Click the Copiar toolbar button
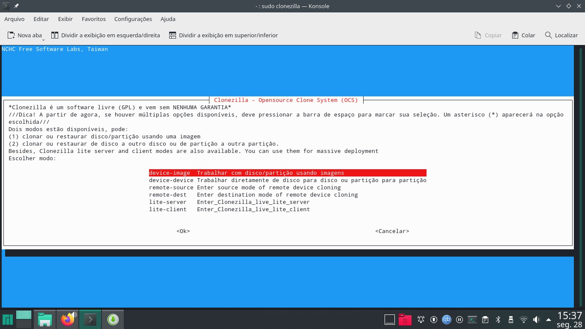This screenshot has width=585, height=329. [488, 35]
